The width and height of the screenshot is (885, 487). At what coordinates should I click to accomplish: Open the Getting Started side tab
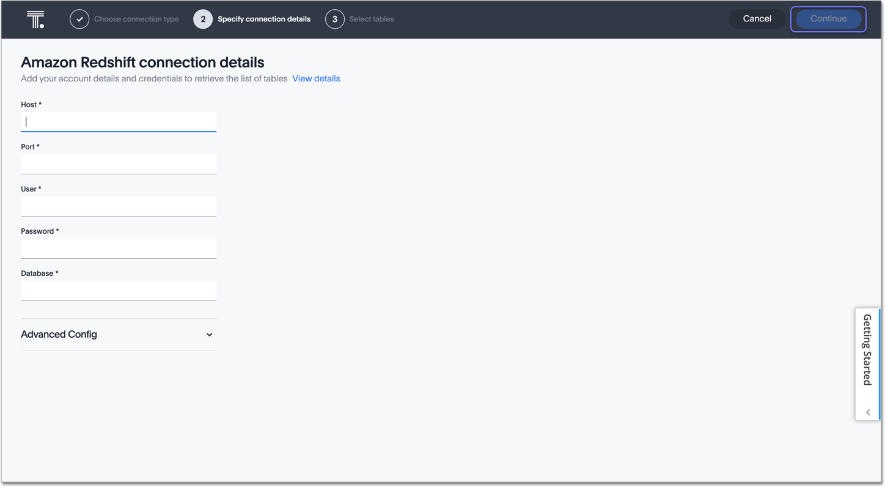[x=867, y=350]
